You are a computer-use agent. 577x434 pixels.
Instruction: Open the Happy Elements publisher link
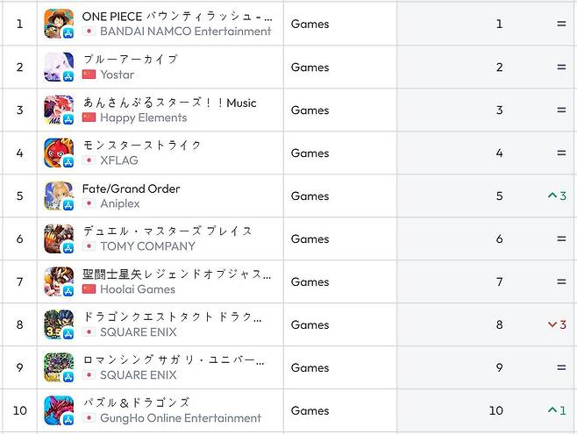click(x=143, y=117)
